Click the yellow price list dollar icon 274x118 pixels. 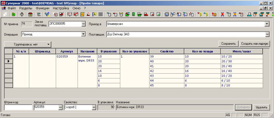[82, 14]
